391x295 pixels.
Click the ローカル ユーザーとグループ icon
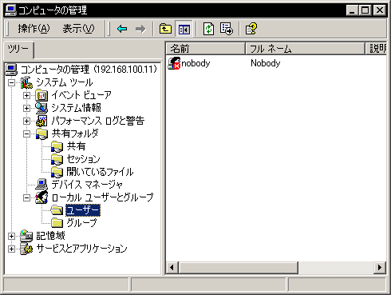41,197
